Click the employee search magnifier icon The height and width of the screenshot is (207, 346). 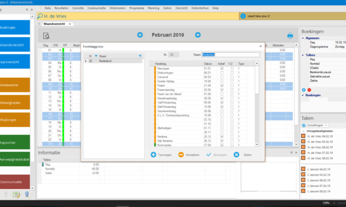pos(40,16)
